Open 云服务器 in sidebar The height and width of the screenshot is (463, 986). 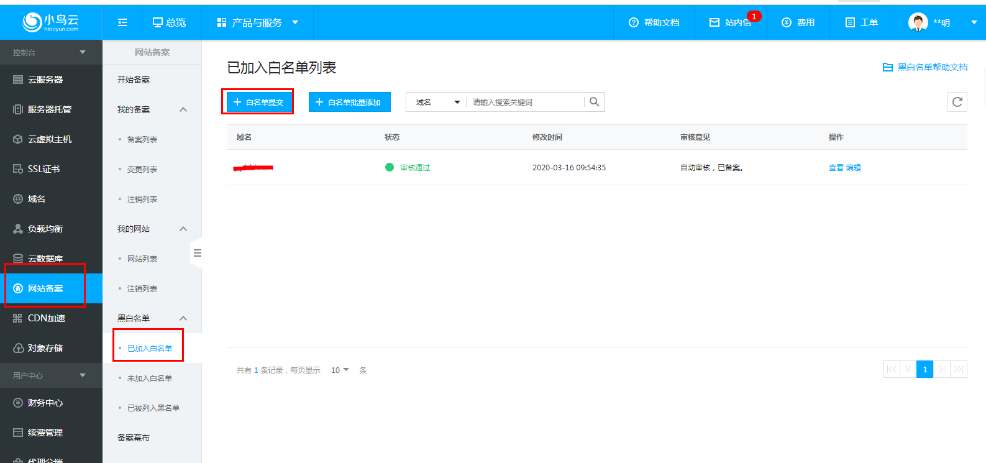point(51,80)
